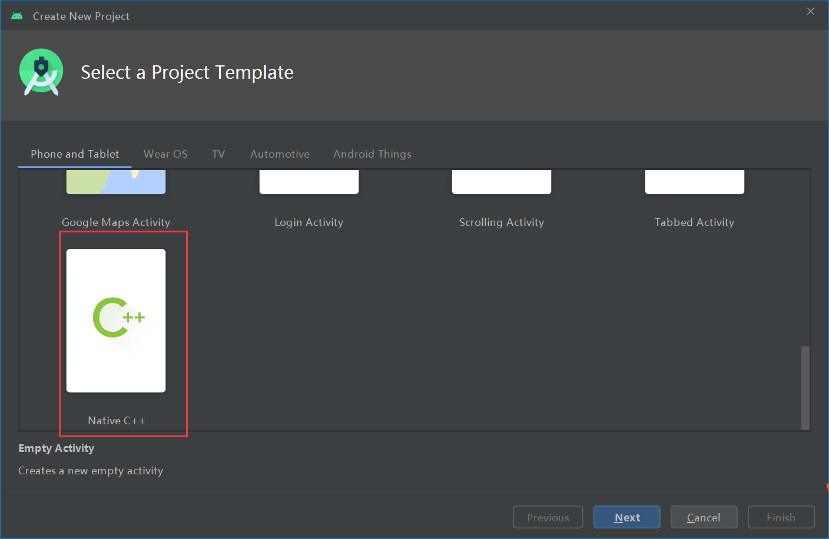Open the Automotive tab

tap(280, 154)
